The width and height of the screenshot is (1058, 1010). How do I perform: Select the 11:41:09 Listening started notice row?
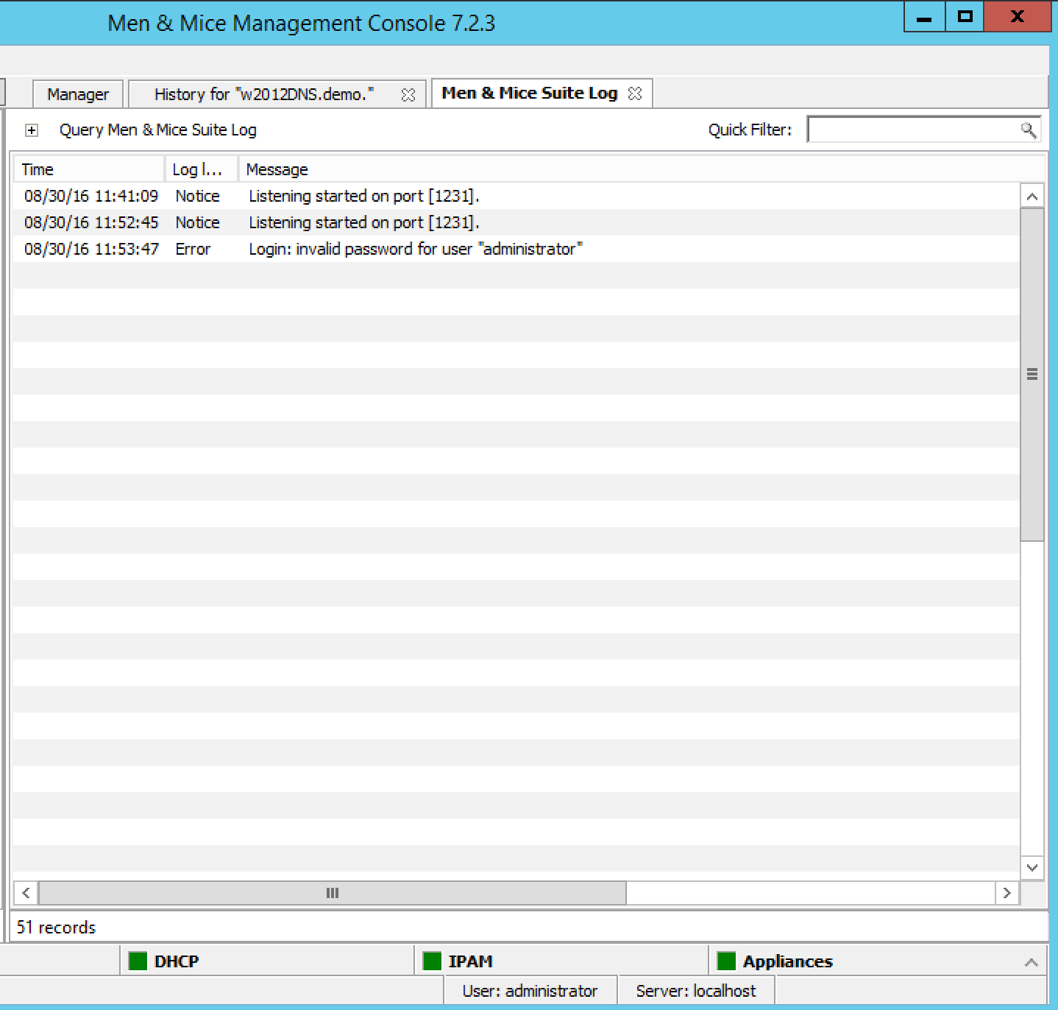[x=363, y=196]
